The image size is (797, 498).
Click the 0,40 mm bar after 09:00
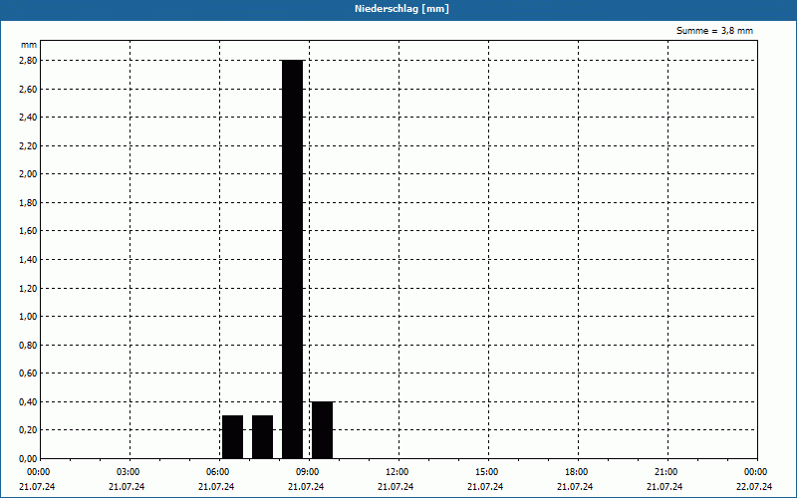tap(322, 430)
